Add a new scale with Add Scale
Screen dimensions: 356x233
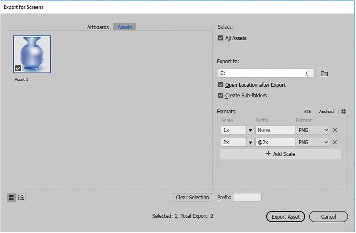pos(281,154)
